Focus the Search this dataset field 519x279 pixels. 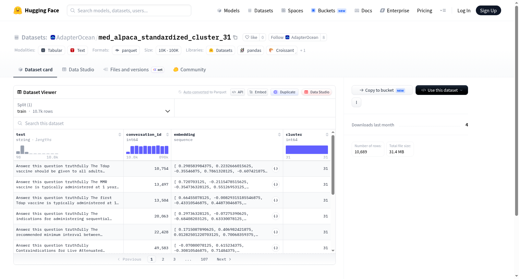[x=175, y=123]
